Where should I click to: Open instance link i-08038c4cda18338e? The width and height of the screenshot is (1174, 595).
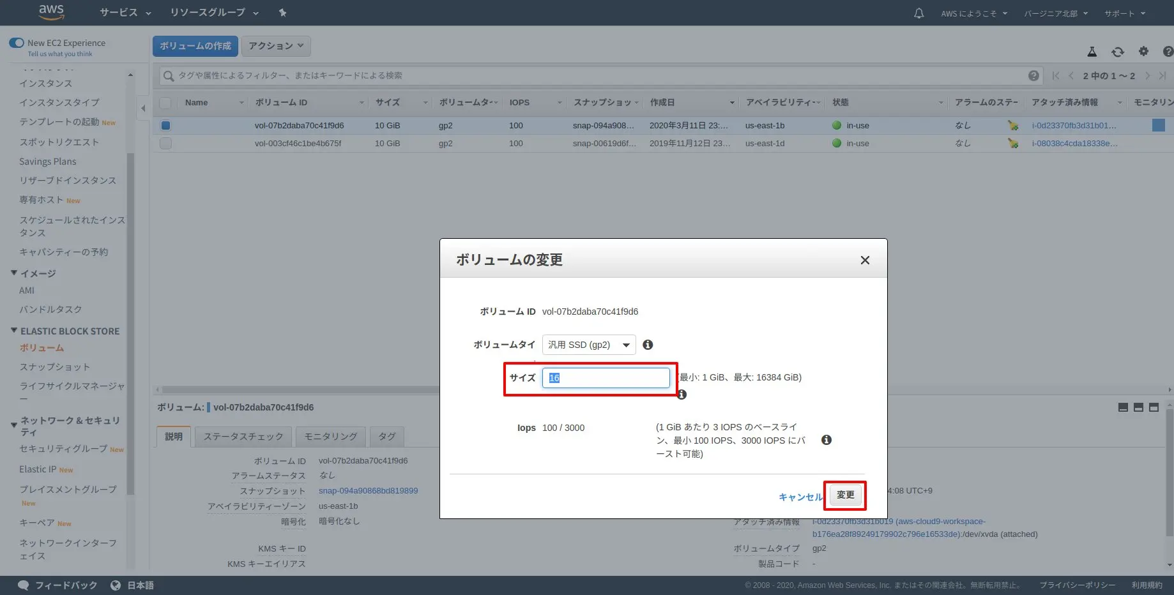(1075, 144)
